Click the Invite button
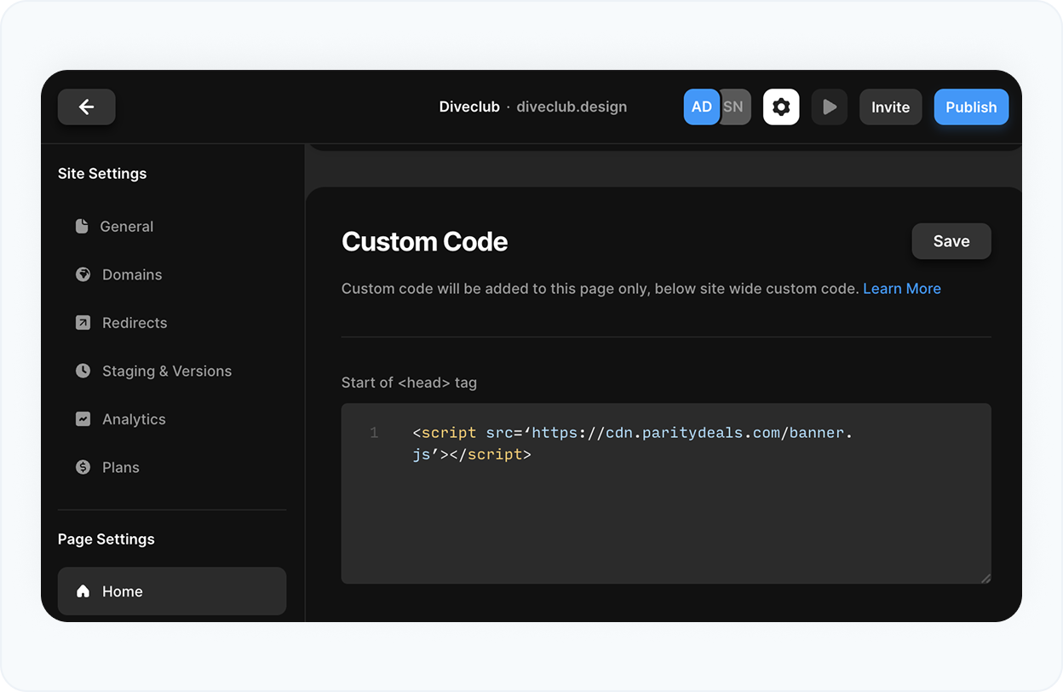Image resolution: width=1063 pixels, height=692 pixels. 890,107
